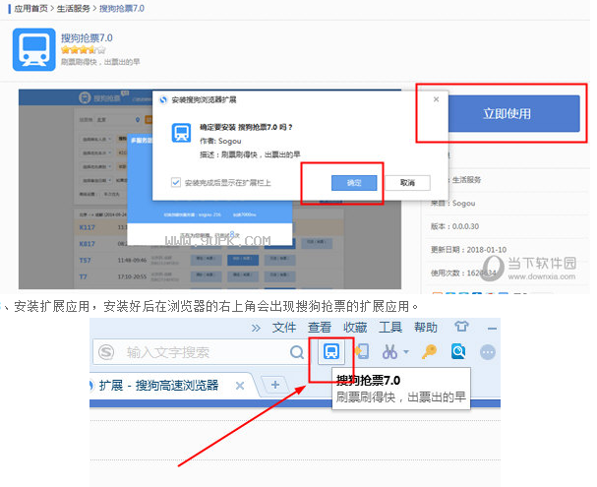
Task: Click the 搜狗抢票7.0 breadcrumb item
Action: [122, 9]
